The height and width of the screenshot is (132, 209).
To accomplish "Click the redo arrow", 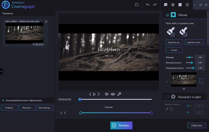I will pos(155,5).
